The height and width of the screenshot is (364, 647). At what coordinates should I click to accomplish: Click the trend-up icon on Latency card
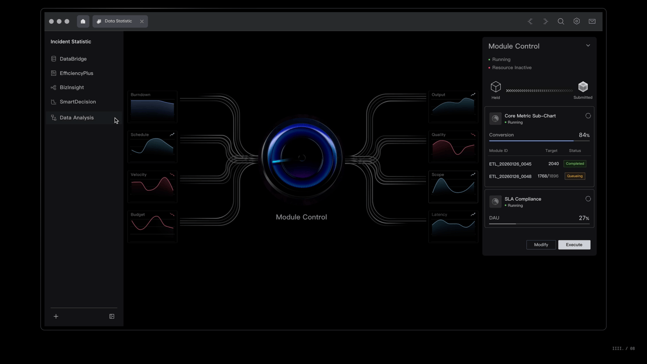tap(473, 214)
